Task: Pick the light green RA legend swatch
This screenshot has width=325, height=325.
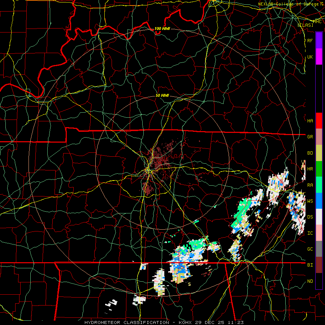Action: (319, 185)
